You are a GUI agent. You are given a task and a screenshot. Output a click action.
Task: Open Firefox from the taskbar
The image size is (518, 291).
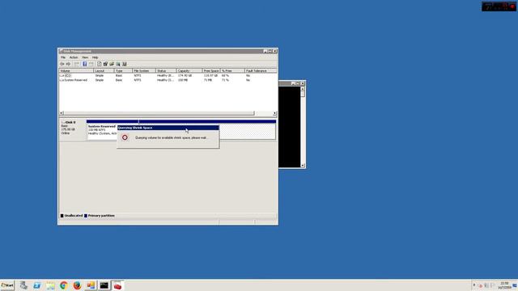coord(77,285)
